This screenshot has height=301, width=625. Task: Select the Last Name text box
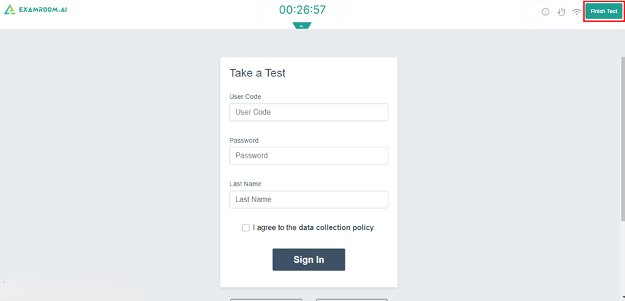308,199
